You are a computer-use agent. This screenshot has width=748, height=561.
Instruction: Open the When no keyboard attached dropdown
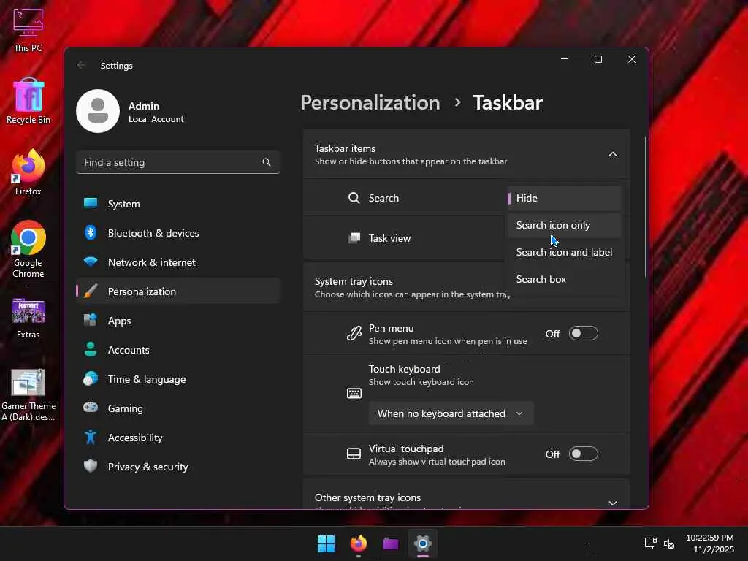451,413
